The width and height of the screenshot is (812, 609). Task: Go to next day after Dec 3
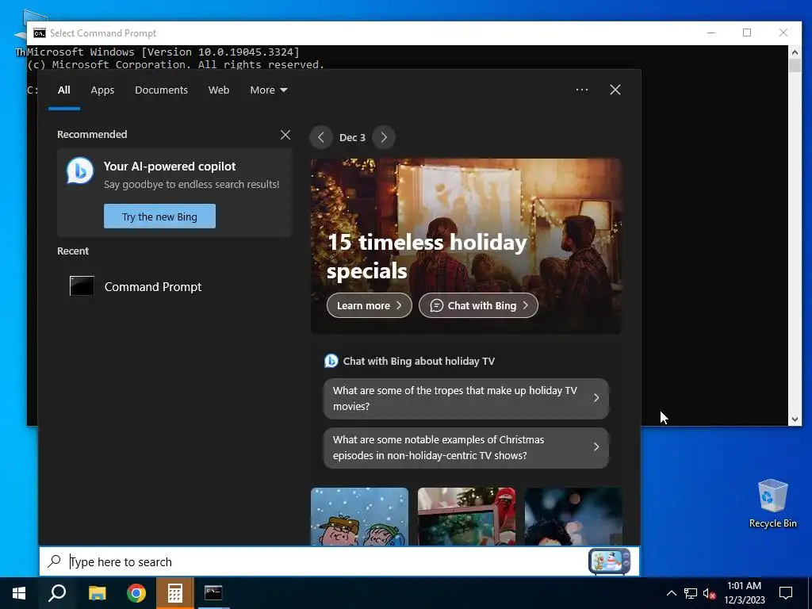point(384,137)
